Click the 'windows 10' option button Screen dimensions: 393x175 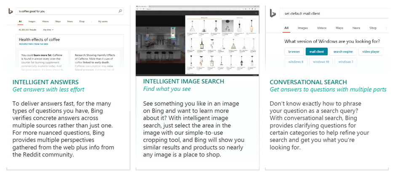321,62
